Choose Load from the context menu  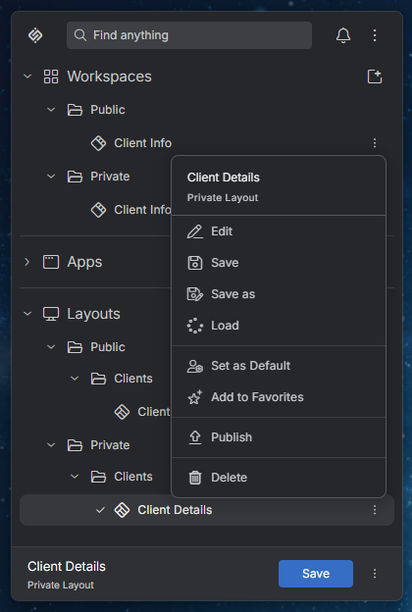click(x=279, y=326)
